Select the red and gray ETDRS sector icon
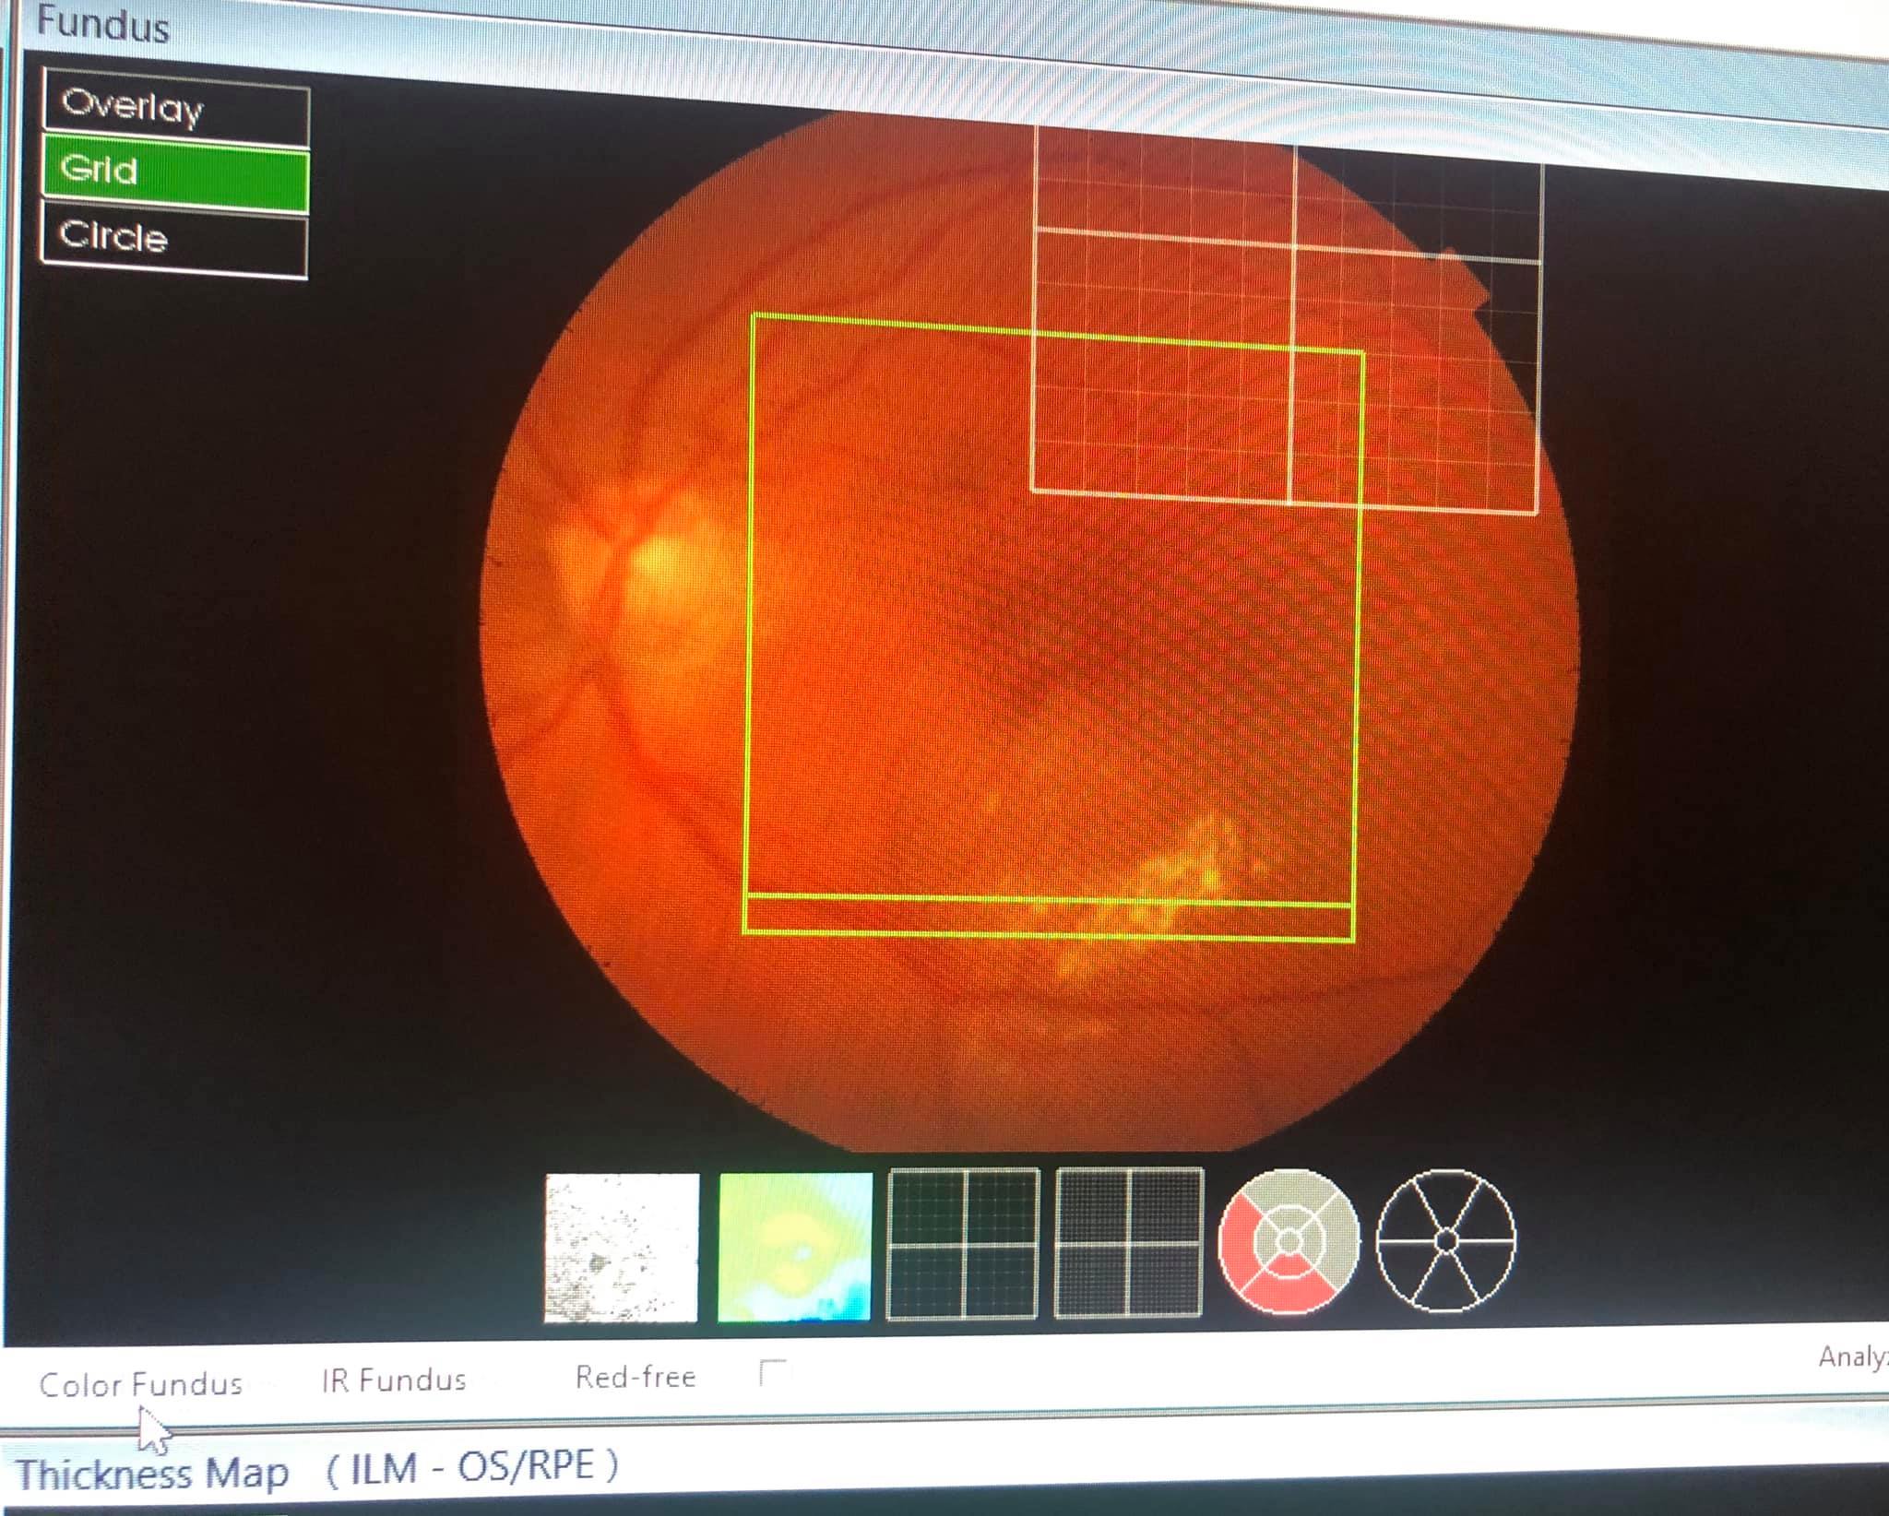Screen dimensions: 1889x1516 1289,1241
